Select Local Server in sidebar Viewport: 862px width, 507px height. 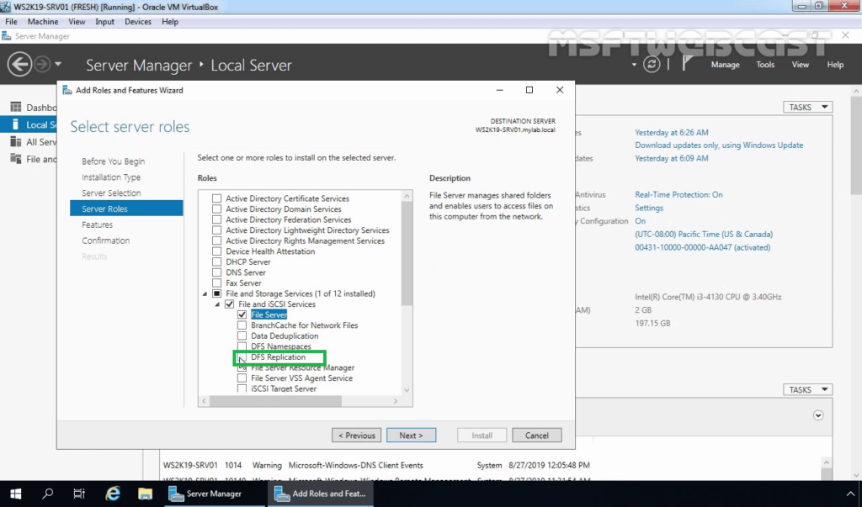point(29,124)
